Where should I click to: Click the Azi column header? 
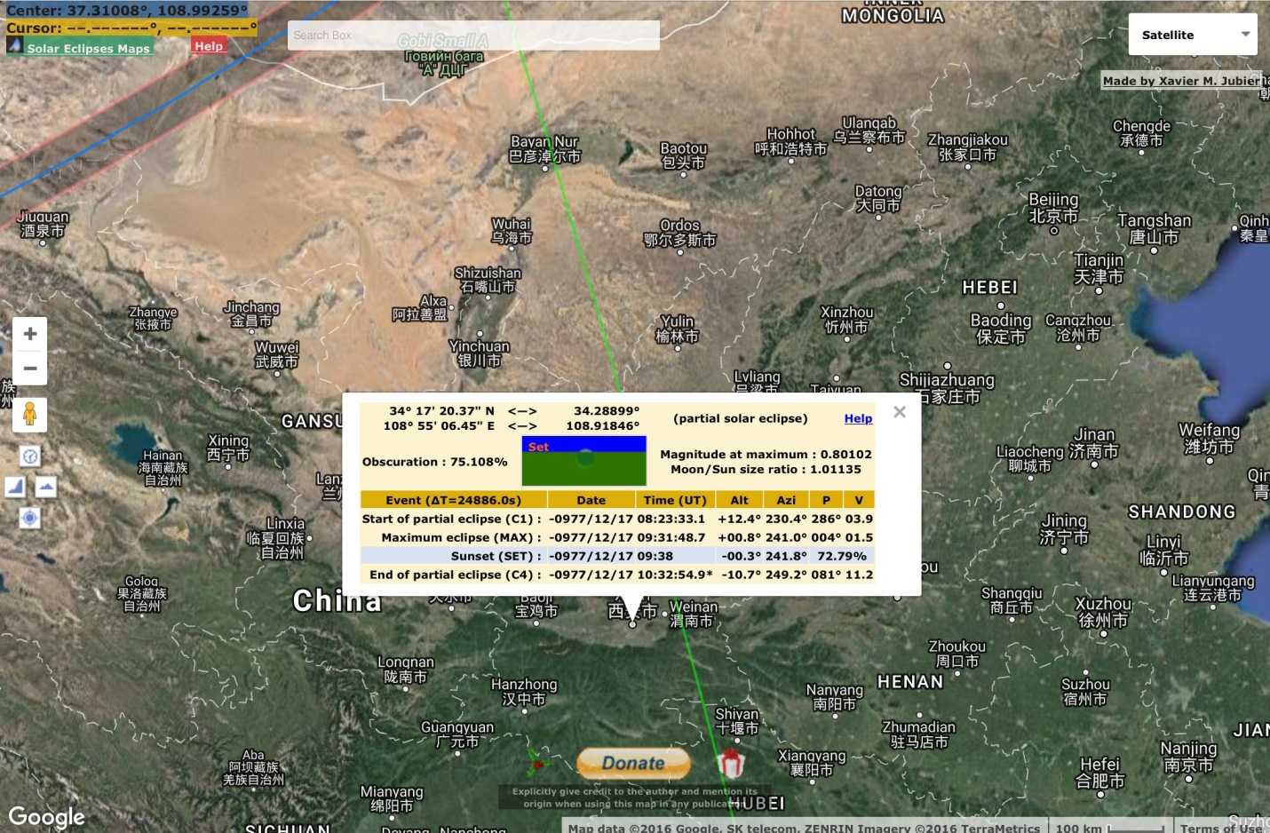pyautogui.click(x=786, y=500)
